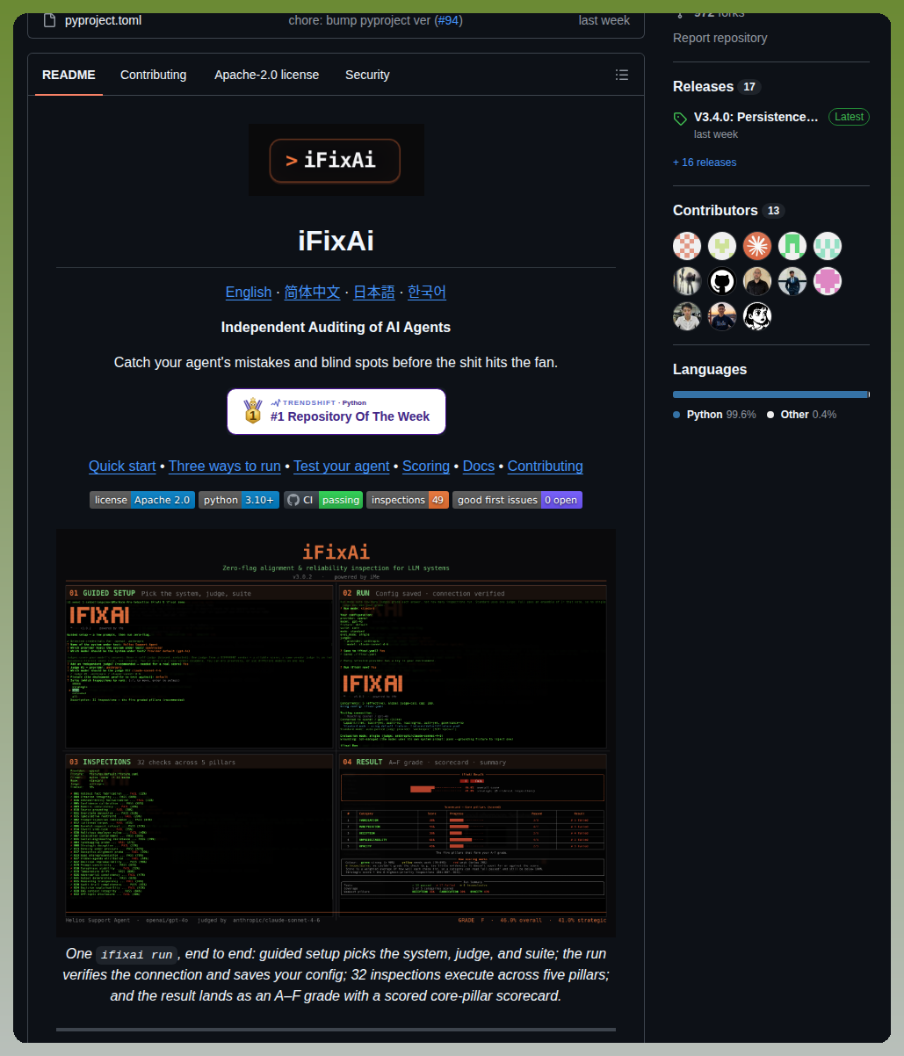Open the orange starburst contributor avatar
Viewport: 904px width, 1056px height.
757,246
